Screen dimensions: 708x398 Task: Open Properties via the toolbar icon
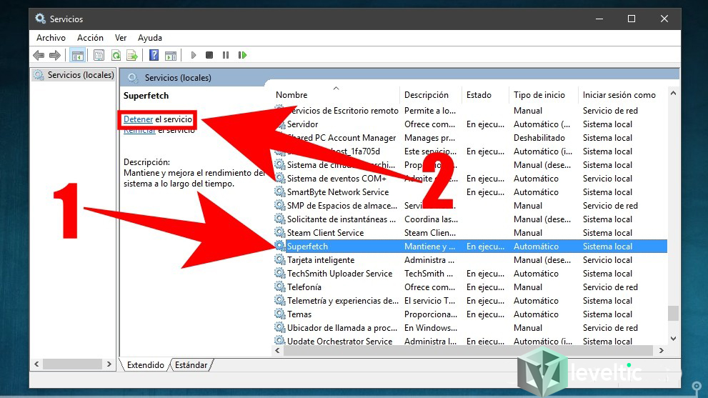99,55
